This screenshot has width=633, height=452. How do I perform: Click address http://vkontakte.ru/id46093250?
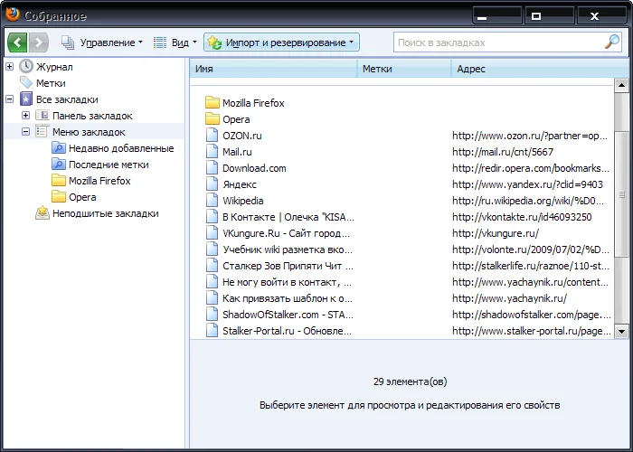pyautogui.click(x=522, y=217)
